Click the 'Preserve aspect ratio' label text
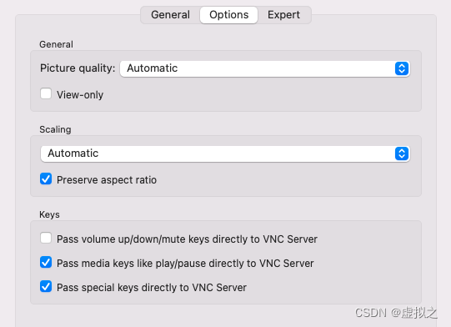 [107, 180]
